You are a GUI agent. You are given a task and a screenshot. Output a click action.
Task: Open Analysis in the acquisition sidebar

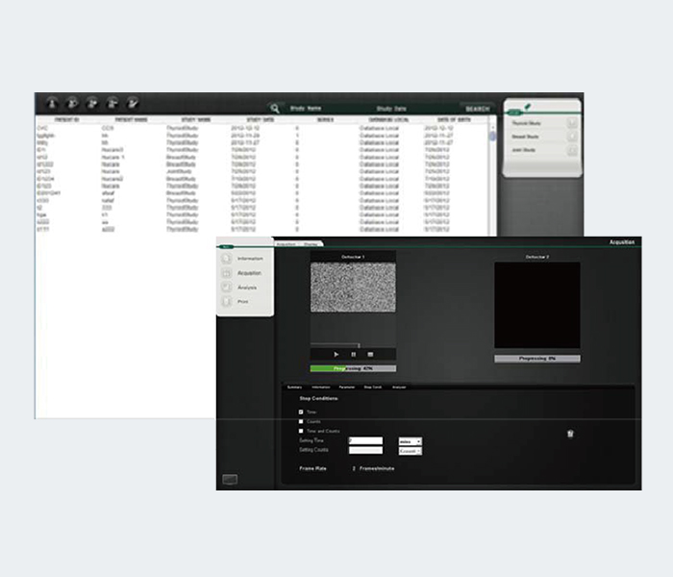point(247,288)
